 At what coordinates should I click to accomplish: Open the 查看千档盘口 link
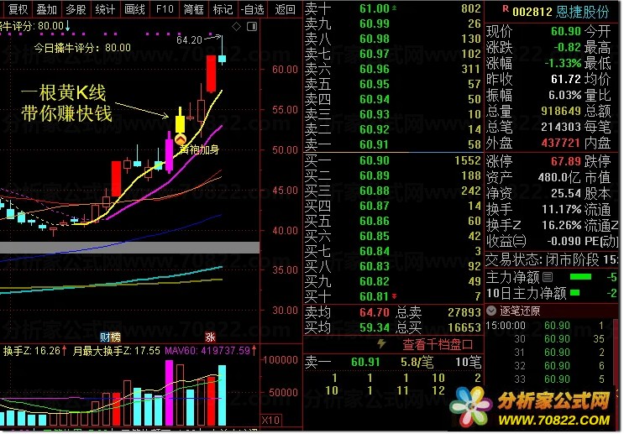(x=438, y=344)
